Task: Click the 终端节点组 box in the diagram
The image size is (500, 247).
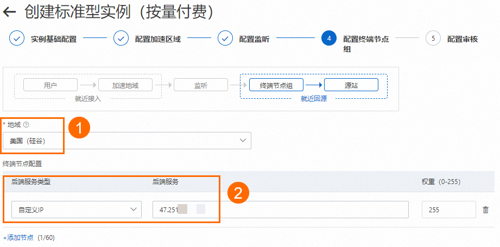Action: (x=276, y=85)
